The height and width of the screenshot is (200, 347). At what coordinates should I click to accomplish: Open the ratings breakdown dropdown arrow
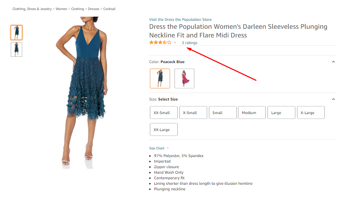point(175,43)
